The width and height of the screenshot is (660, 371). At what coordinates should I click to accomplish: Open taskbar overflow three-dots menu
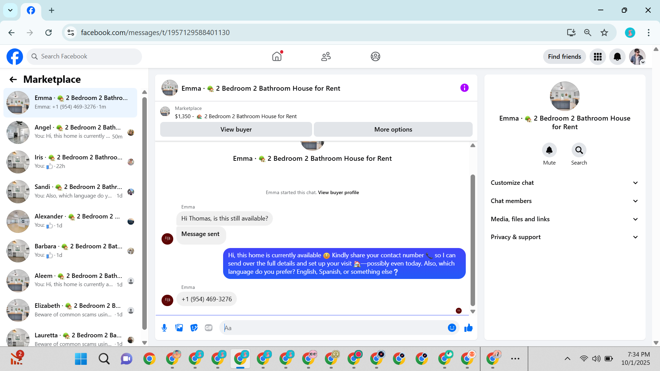515,359
